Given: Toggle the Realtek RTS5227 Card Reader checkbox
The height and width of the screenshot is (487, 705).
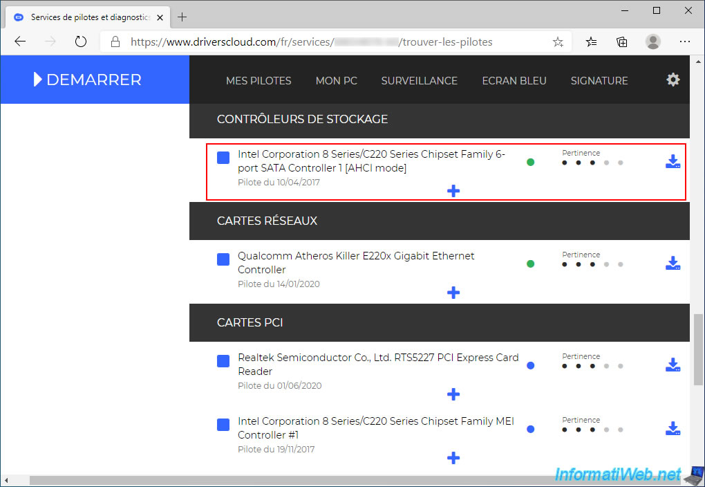Looking at the screenshot, I should 223,361.
